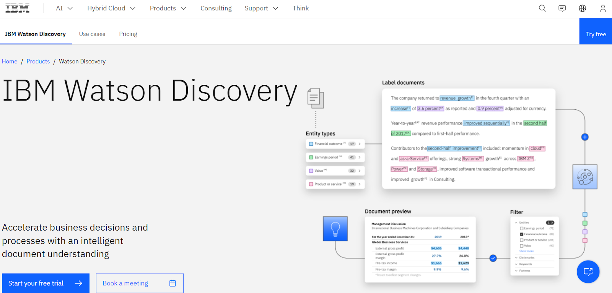Check the Product or service filter checkbox
Screen dimensions: 612x293
pos(521,240)
